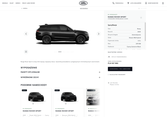Go back with Cofnij link
The height and width of the screenshot is (117, 167).
click(x=24, y=8)
